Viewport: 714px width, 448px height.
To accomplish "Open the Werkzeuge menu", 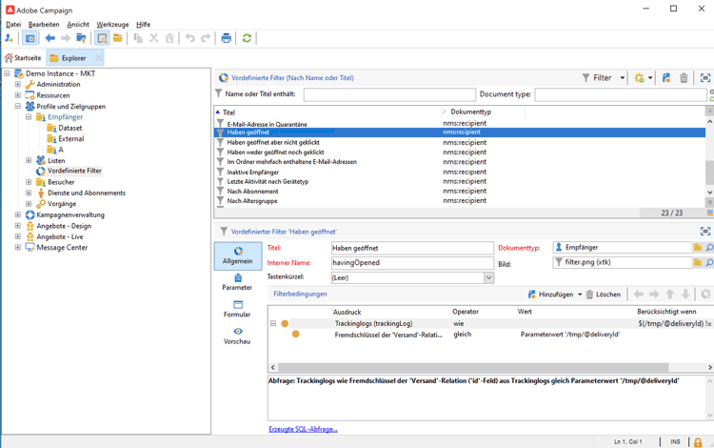I will coord(112,24).
